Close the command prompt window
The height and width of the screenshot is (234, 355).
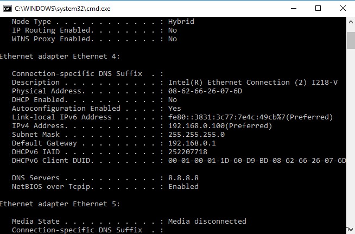(343, 8)
